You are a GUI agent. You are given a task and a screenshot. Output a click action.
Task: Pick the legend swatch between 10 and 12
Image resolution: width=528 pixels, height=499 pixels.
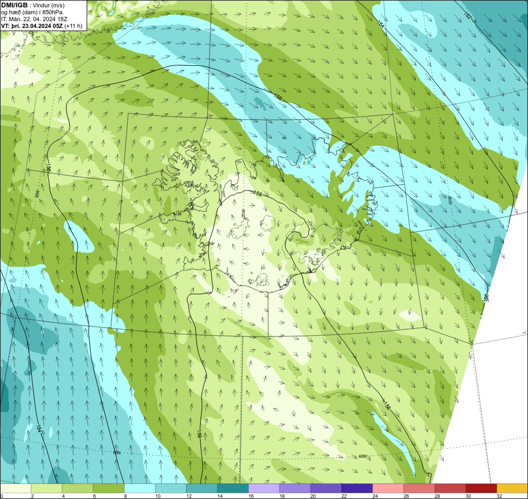click(x=171, y=488)
